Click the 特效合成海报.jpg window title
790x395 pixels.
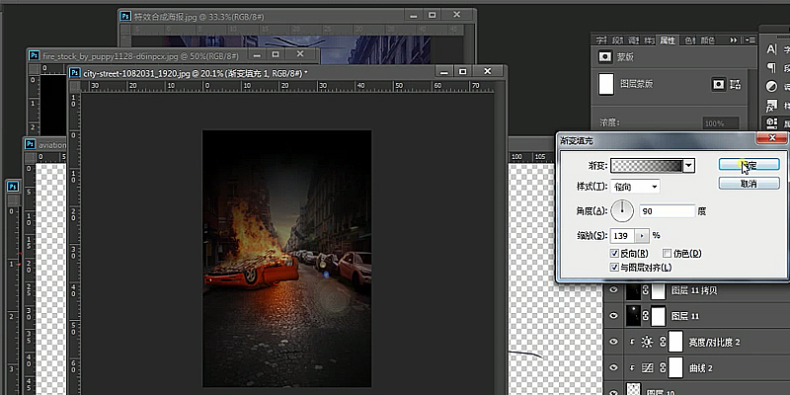click(x=199, y=17)
